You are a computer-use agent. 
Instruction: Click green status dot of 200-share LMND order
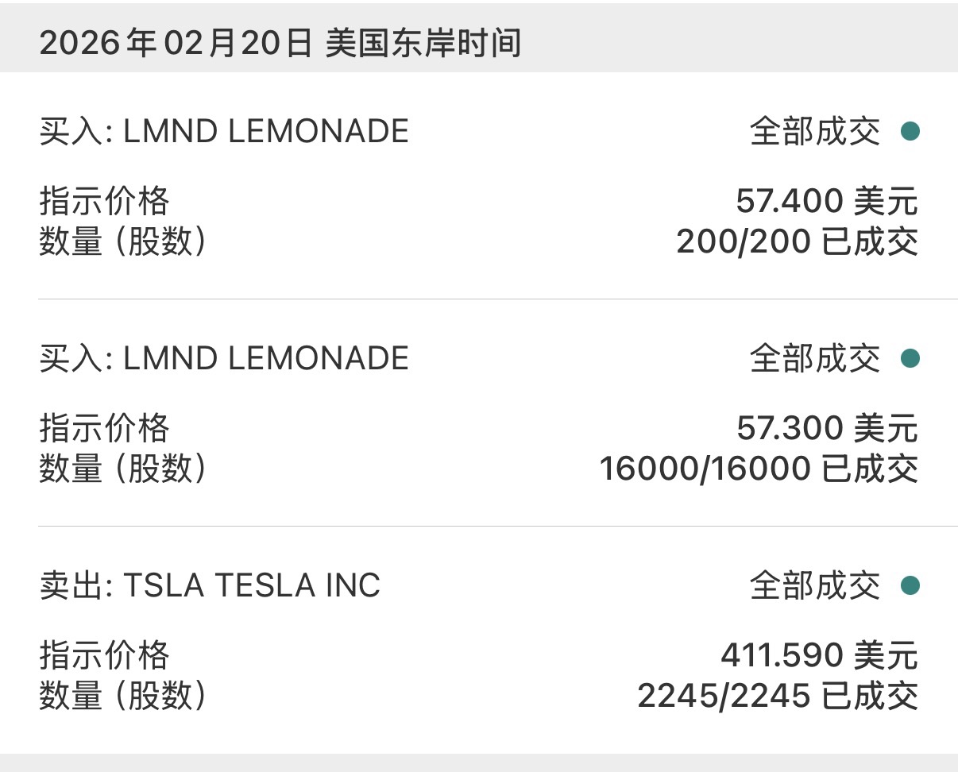(x=910, y=131)
